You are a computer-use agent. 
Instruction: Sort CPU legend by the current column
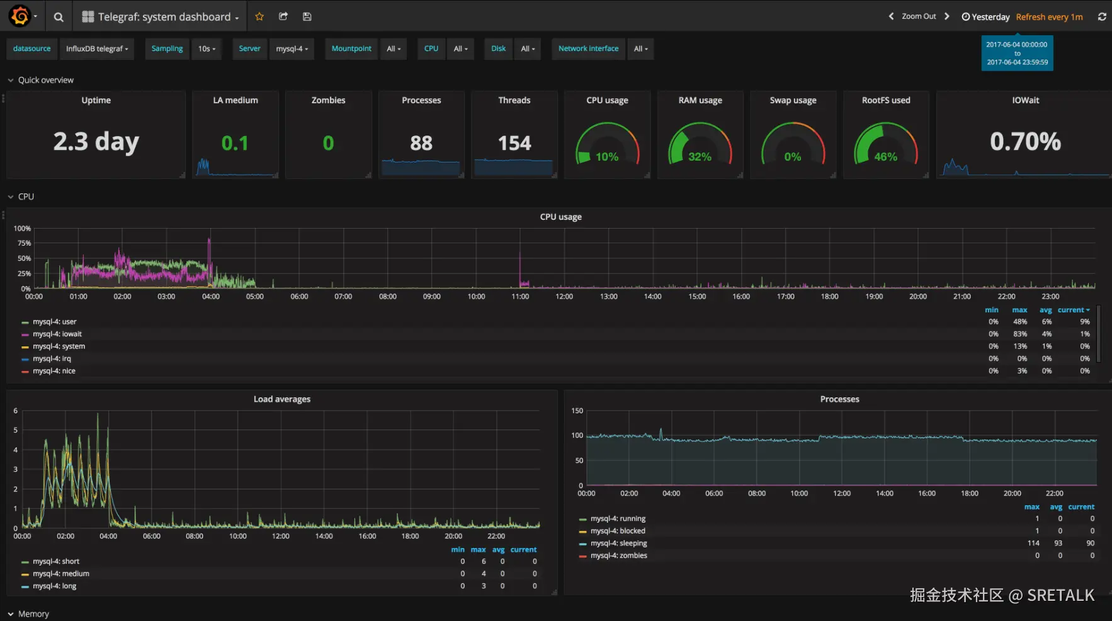1073,309
